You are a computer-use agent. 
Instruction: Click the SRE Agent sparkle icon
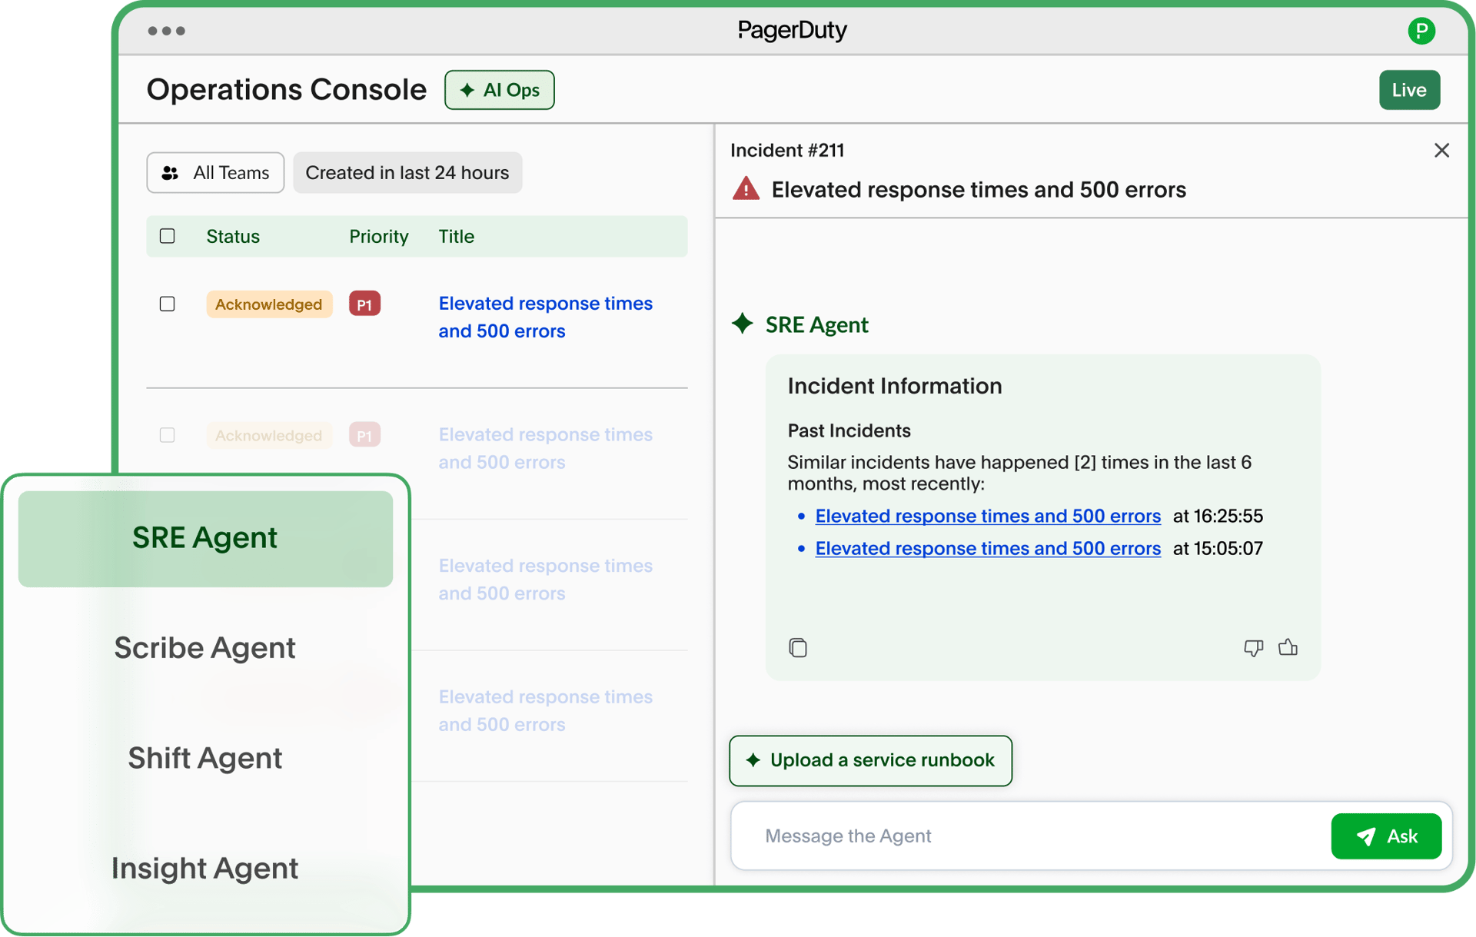tap(743, 324)
